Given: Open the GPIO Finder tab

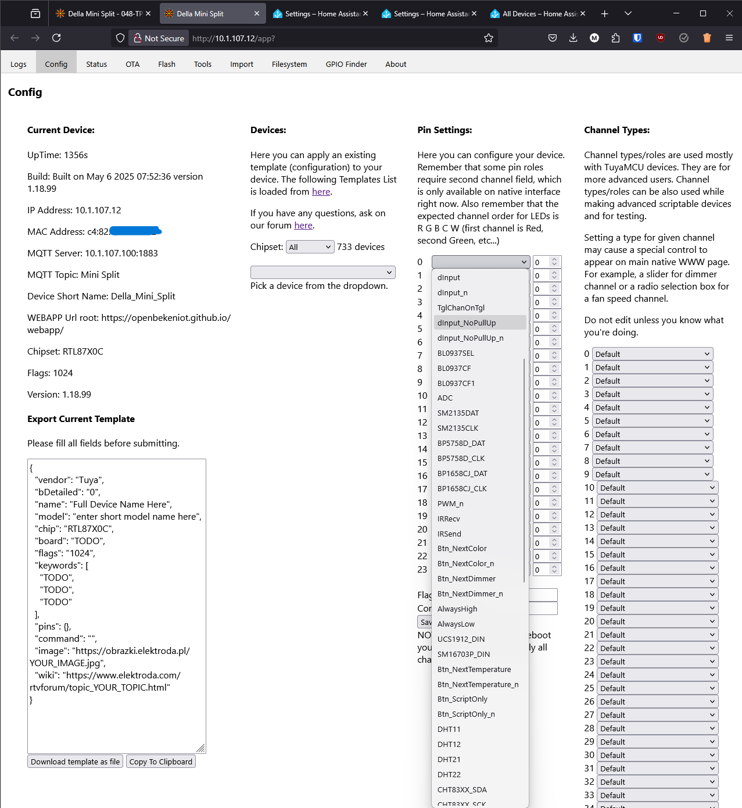Looking at the screenshot, I should (346, 64).
